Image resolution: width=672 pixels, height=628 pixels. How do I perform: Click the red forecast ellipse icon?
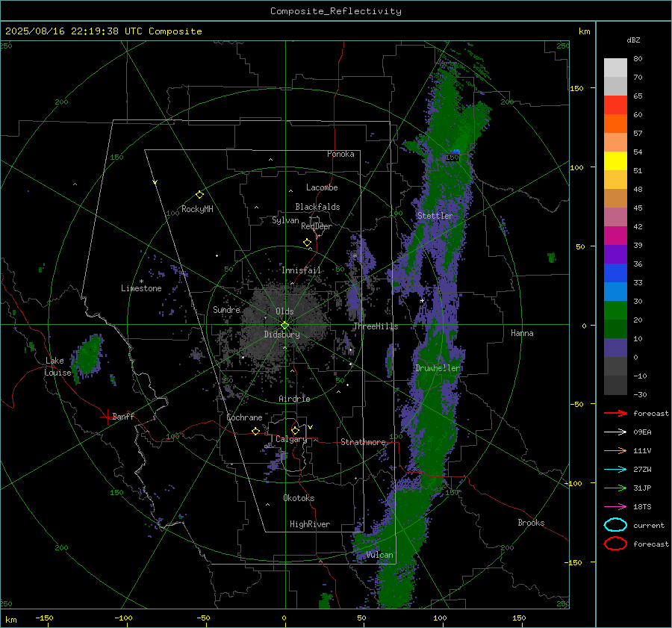tap(615, 544)
